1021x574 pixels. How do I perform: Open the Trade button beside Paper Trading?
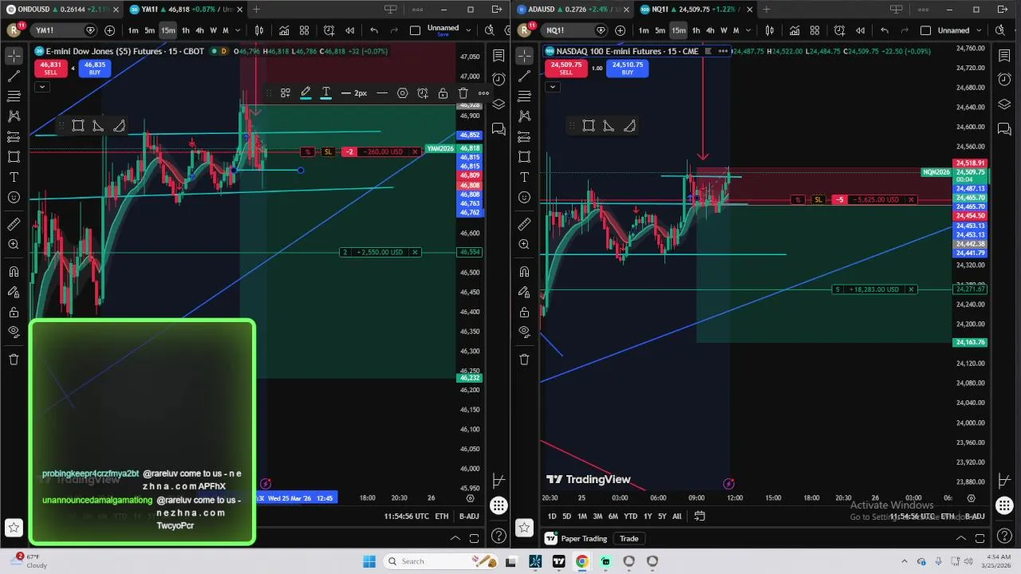pyautogui.click(x=629, y=538)
